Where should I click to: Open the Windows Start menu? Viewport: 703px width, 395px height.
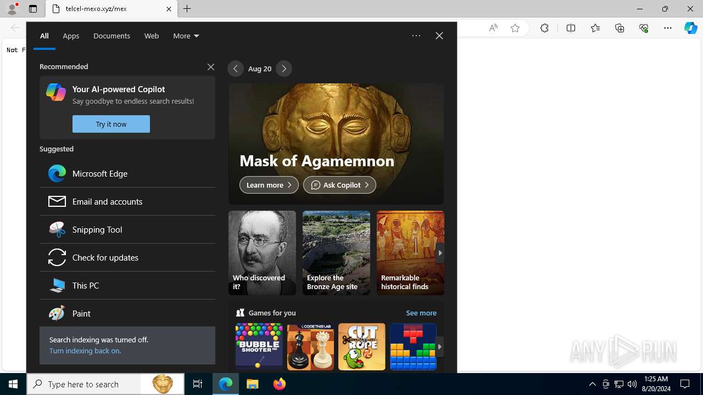13,384
